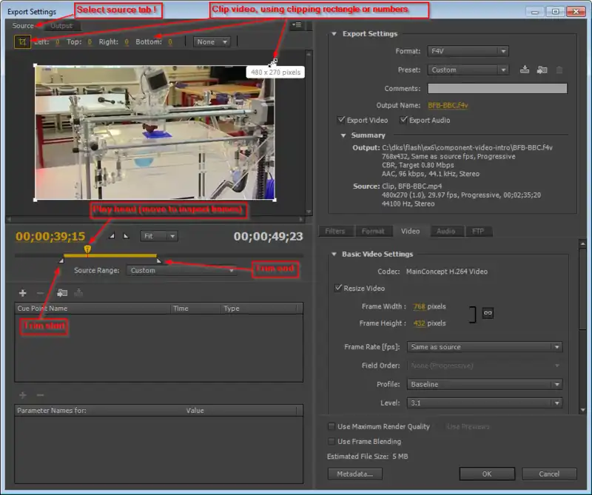The height and width of the screenshot is (495, 592).
Task: Toggle the Export Audio checkbox
Action: [404, 120]
